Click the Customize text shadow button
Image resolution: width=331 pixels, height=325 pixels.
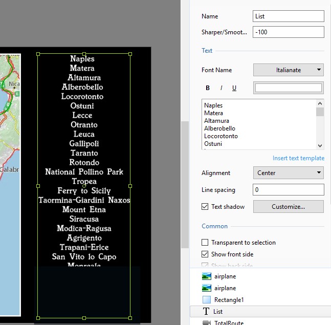[x=288, y=207]
